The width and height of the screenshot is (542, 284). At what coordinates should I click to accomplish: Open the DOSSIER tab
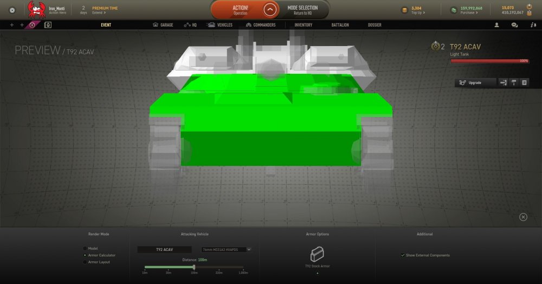tap(375, 25)
